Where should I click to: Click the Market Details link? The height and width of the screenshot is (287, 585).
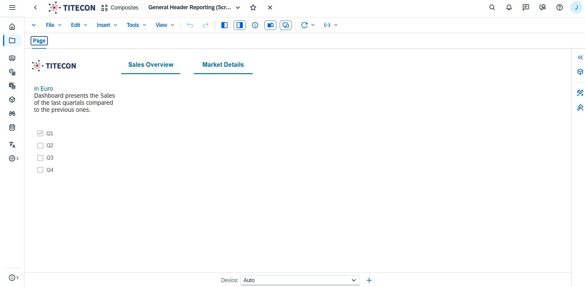223,65
